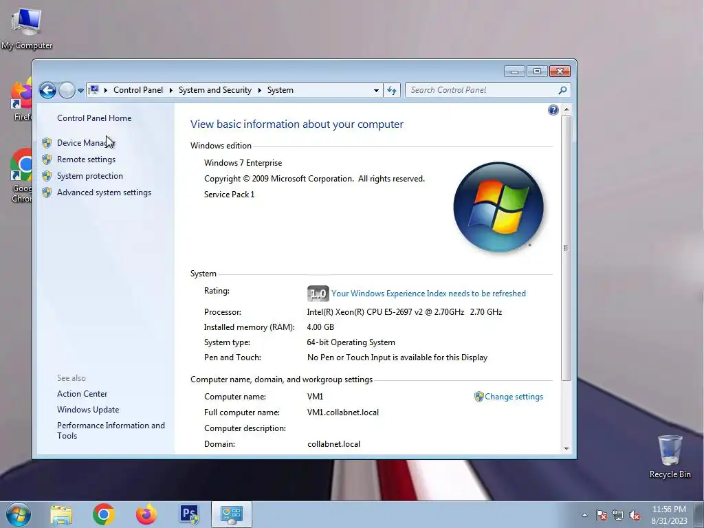Click the computer icon in address bar
This screenshot has height=528, width=704.
(x=93, y=90)
